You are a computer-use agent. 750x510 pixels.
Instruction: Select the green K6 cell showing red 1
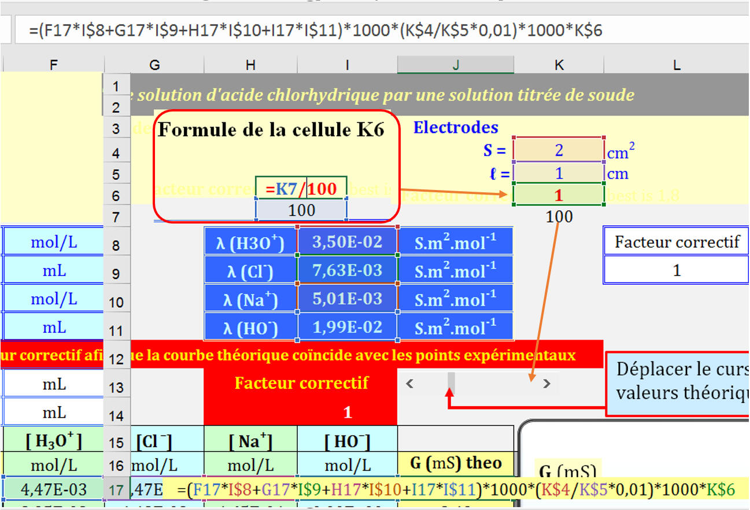point(559,195)
